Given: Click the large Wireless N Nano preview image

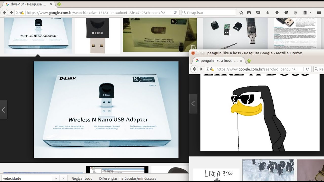Looking at the screenshot, I should pyautogui.click(x=106, y=110).
